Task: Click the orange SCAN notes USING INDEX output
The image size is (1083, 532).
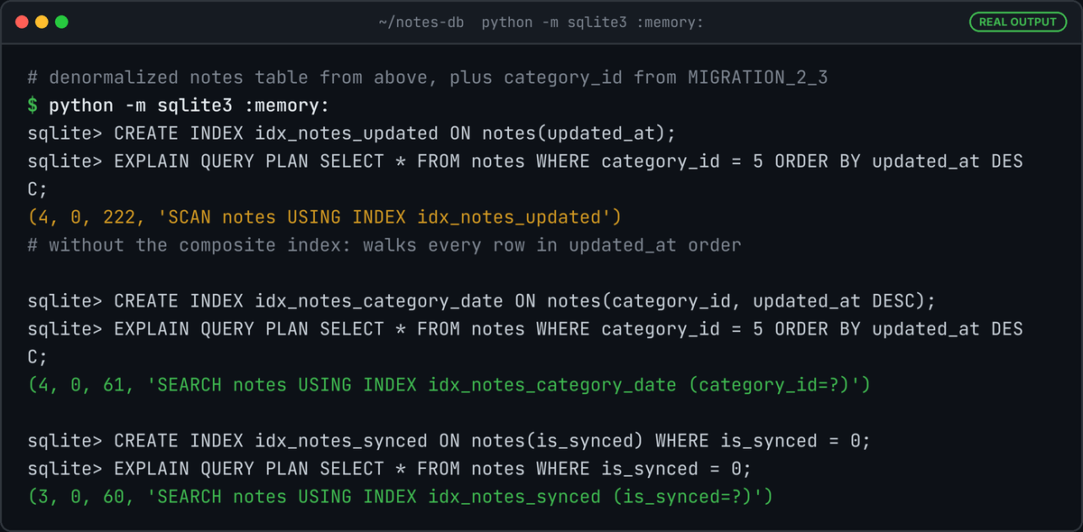Action: click(325, 217)
